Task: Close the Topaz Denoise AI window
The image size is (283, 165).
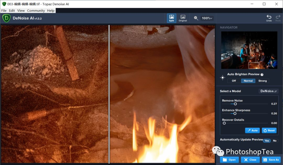Action: pos(276,4)
